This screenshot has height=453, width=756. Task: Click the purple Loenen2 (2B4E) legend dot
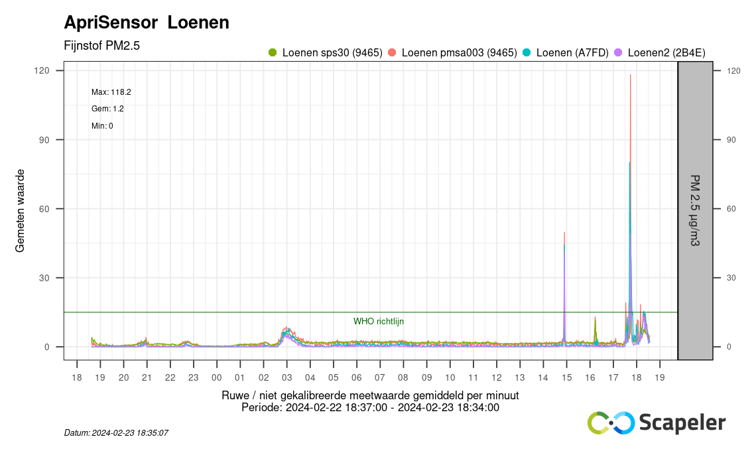click(618, 52)
